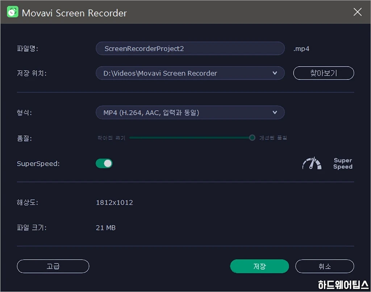371x292 pixels.
Task: Expand the save location dropdown arrow
Action: coord(275,73)
